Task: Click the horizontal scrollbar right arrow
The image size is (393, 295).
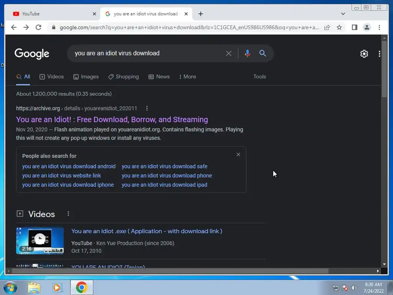Action: tap(378, 271)
